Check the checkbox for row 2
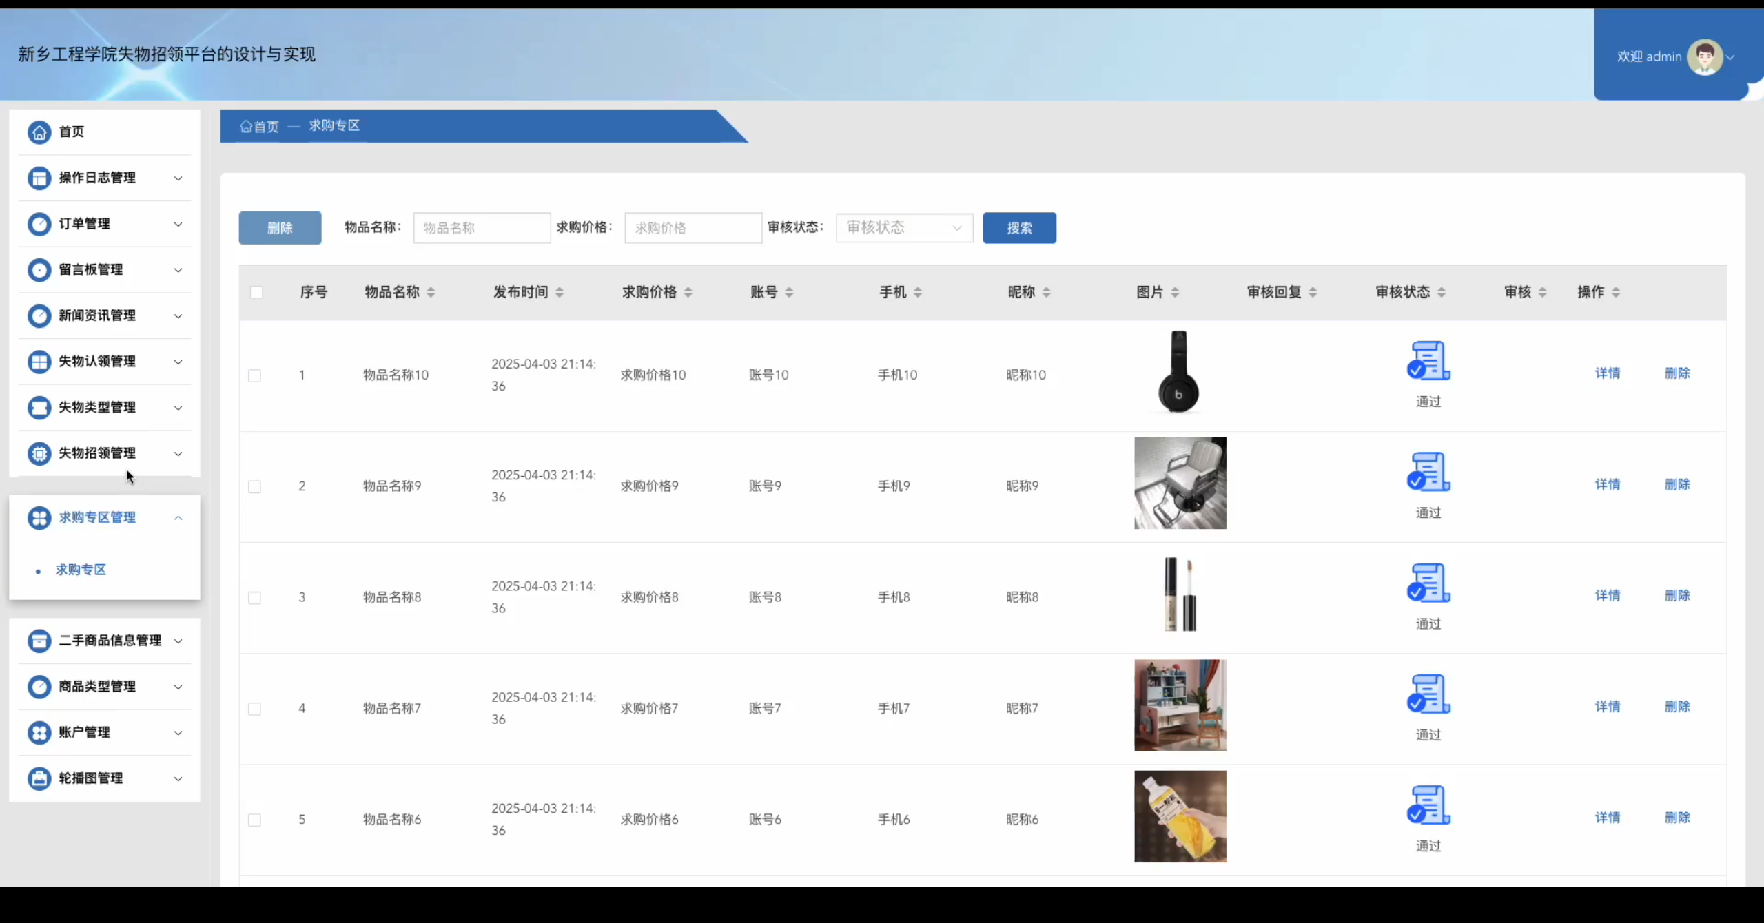This screenshot has height=923, width=1764. 255,486
